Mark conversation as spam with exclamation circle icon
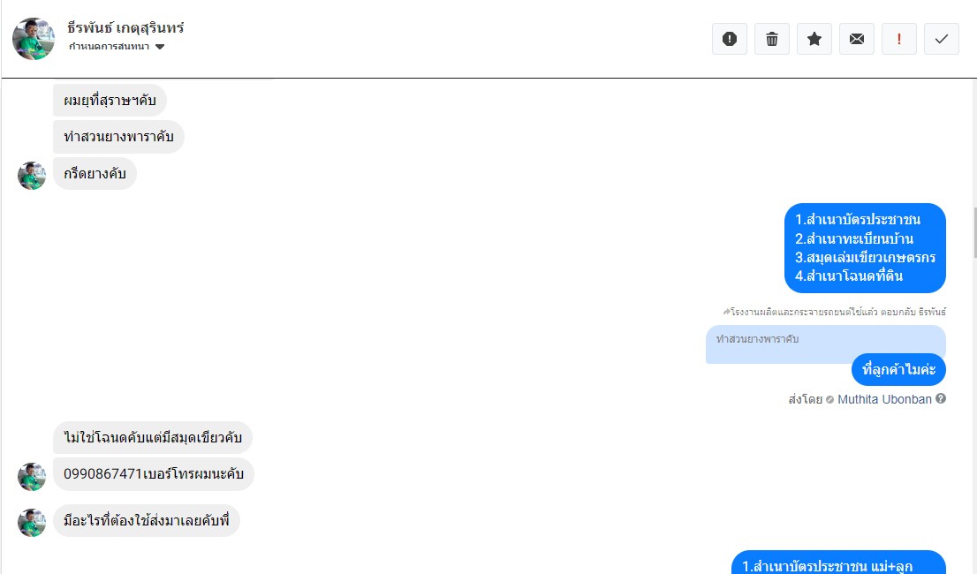This screenshot has width=977, height=574. (729, 39)
